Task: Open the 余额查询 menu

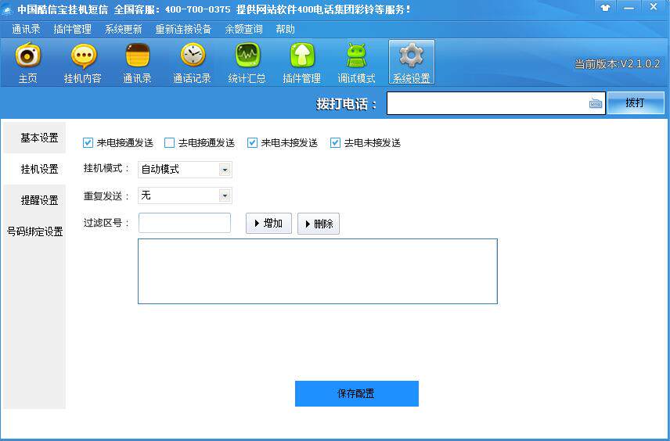Action: [x=243, y=29]
